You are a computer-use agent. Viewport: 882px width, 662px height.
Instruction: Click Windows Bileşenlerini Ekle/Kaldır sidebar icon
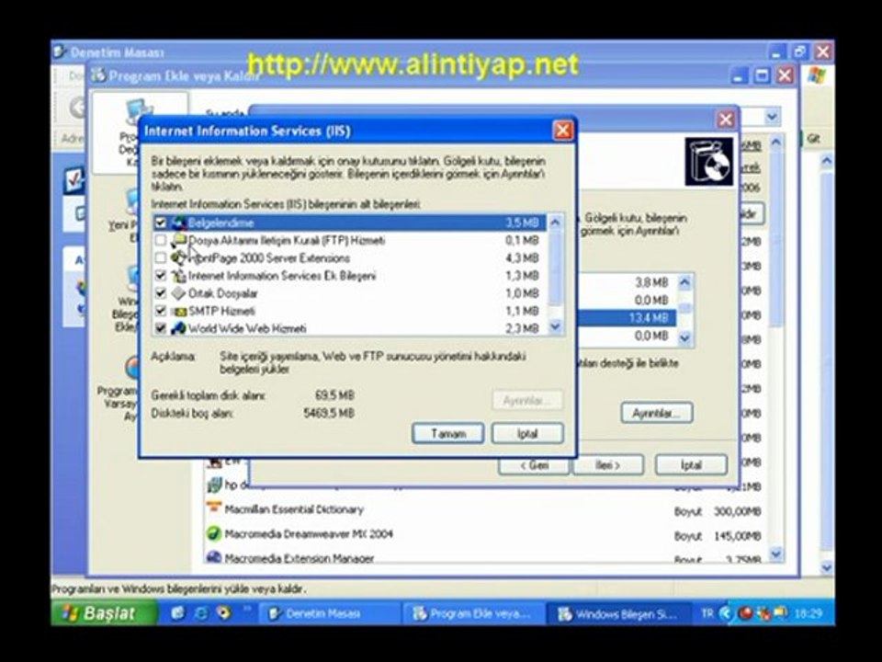[133, 279]
